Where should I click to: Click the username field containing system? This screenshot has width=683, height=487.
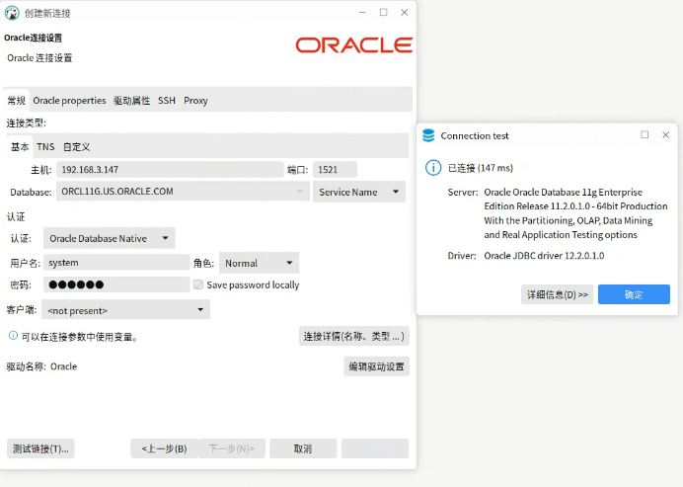116,263
